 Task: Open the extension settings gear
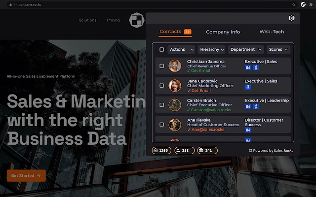(x=291, y=18)
